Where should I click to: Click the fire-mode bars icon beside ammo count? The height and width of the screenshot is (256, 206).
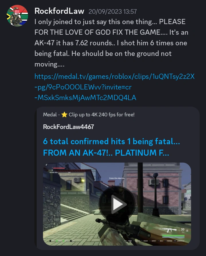[x=187, y=230]
